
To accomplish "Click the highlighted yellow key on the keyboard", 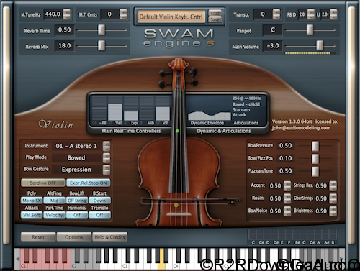I will pyautogui.click(x=161, y=259).
